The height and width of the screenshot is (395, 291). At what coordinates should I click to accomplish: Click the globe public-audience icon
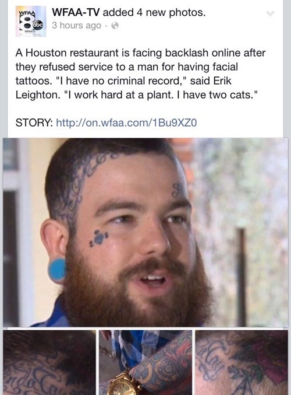point(115,26)
